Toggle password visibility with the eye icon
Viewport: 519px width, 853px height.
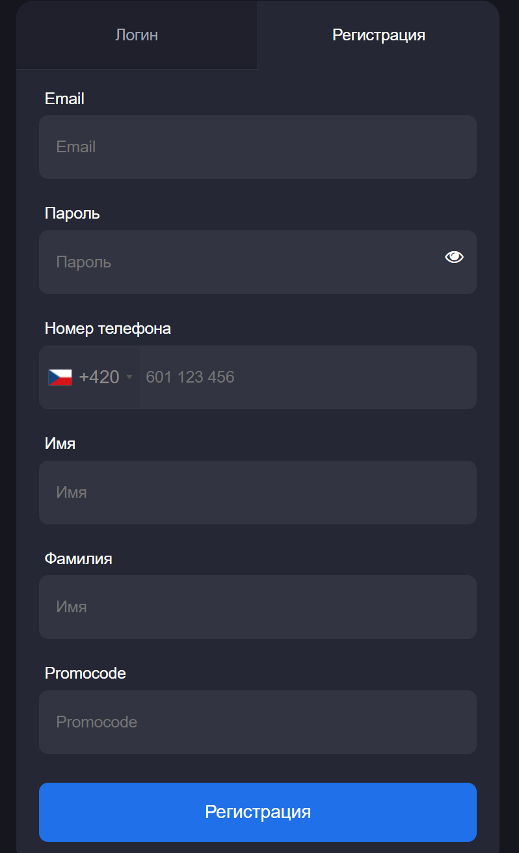454,257
